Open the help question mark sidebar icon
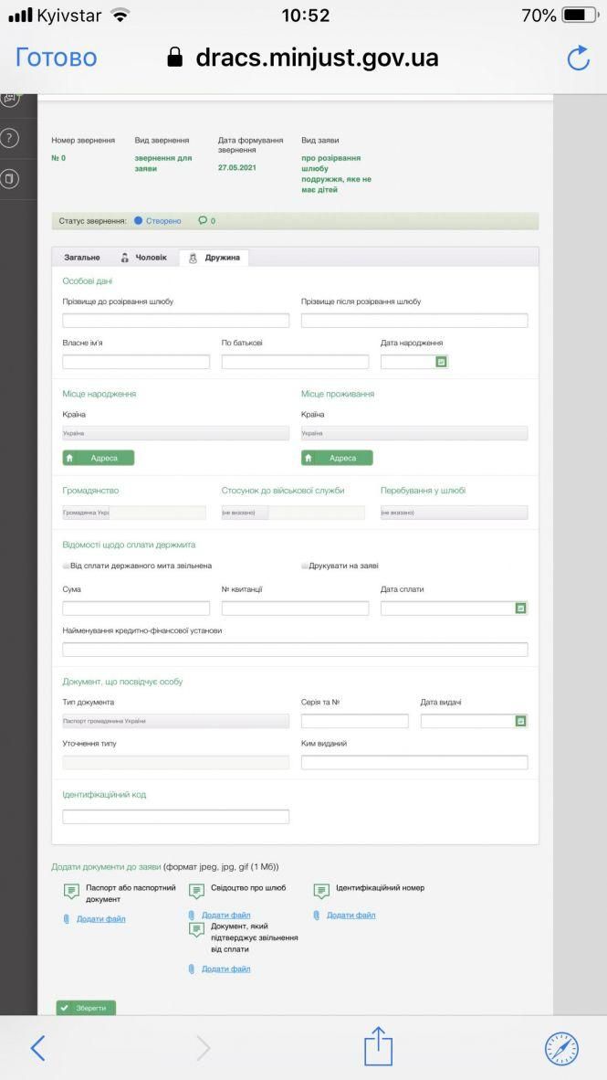607x1080 pixels. point(10,138)
